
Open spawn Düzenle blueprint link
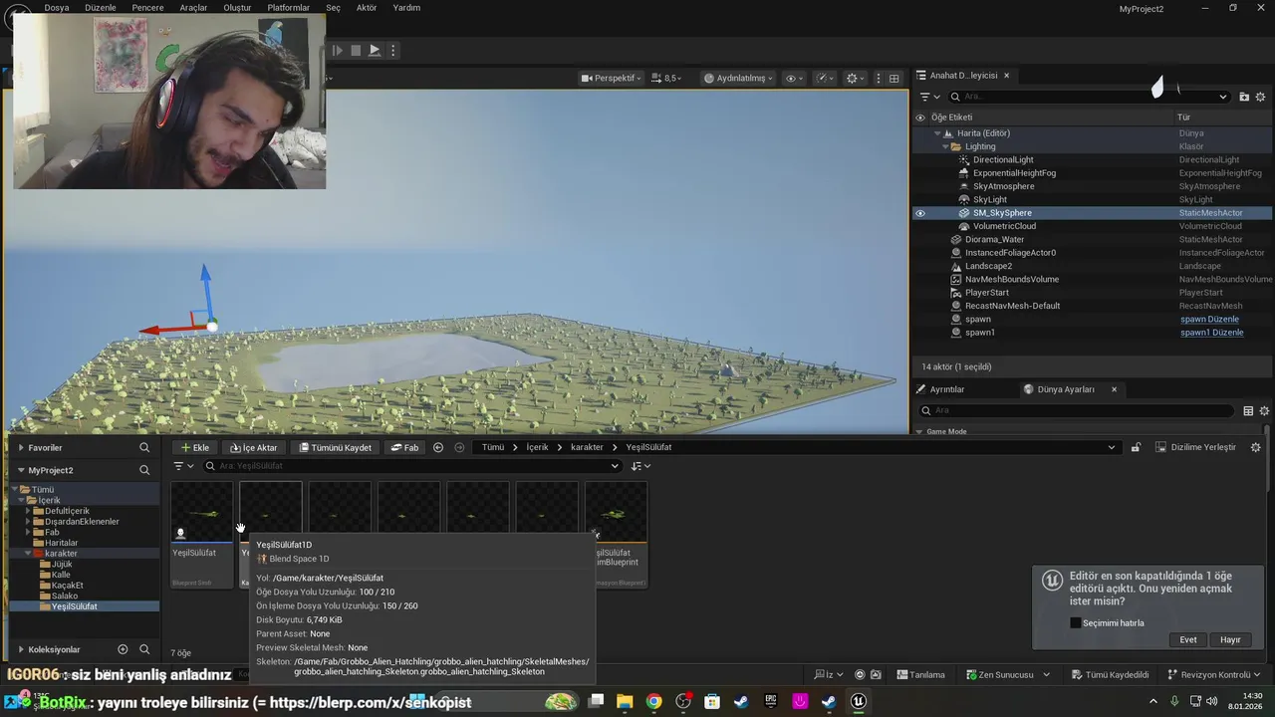[1209, 320]
